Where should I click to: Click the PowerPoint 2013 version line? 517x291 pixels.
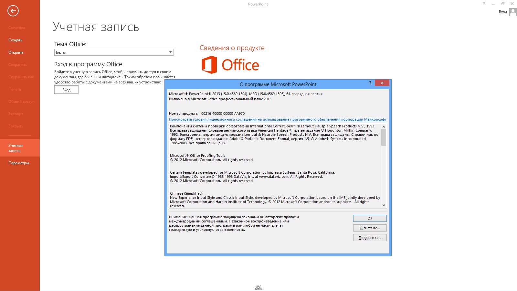(246, 94)
